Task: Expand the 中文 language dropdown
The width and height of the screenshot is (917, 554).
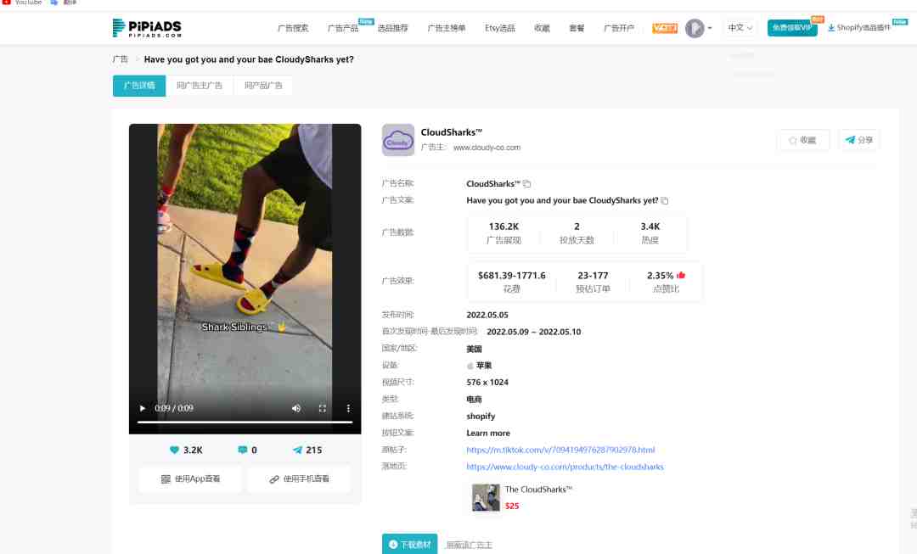Action: tap(740, 28)
